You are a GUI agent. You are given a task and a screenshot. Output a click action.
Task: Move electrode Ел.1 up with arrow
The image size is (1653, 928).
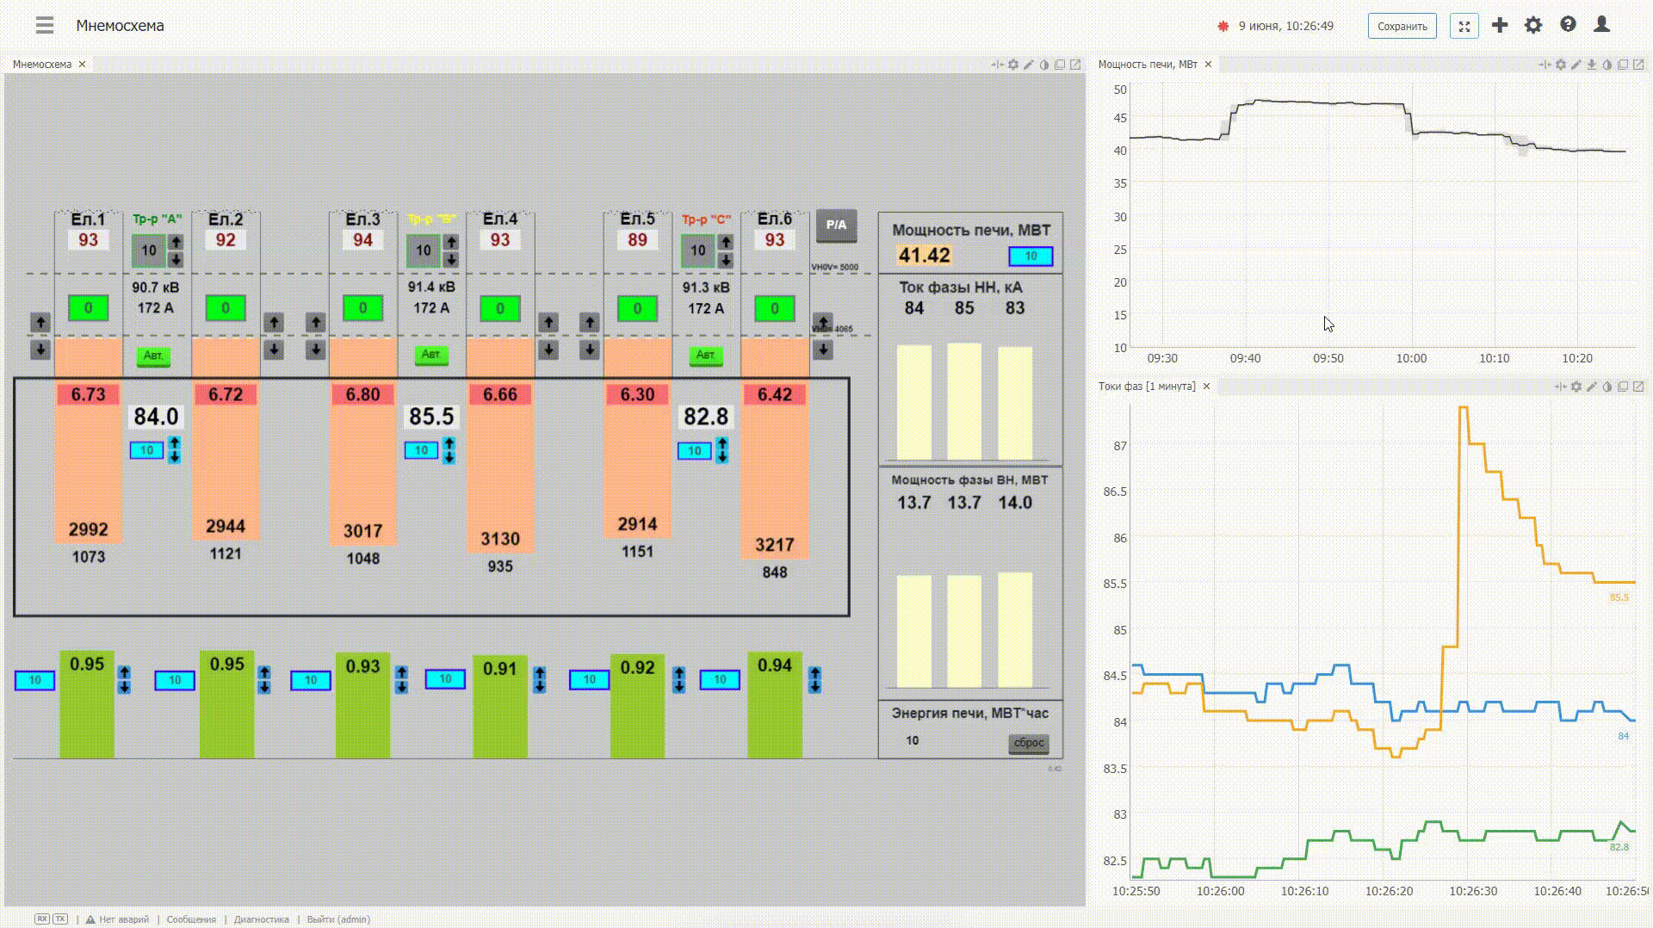[40, 323]
